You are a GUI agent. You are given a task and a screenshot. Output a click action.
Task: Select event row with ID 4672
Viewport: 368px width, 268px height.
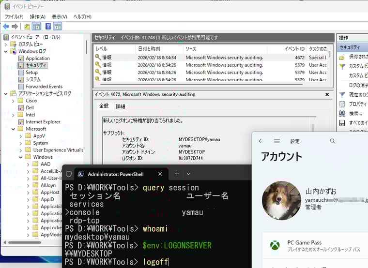pos(211,58)
